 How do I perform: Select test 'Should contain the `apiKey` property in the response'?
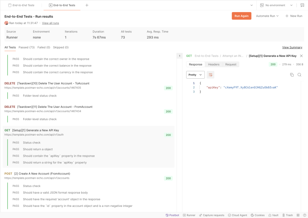coord(59,156)
